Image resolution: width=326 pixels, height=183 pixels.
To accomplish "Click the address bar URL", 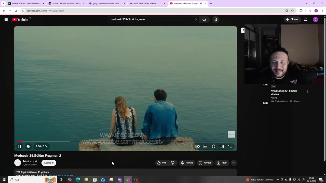I will coord(45,11).
